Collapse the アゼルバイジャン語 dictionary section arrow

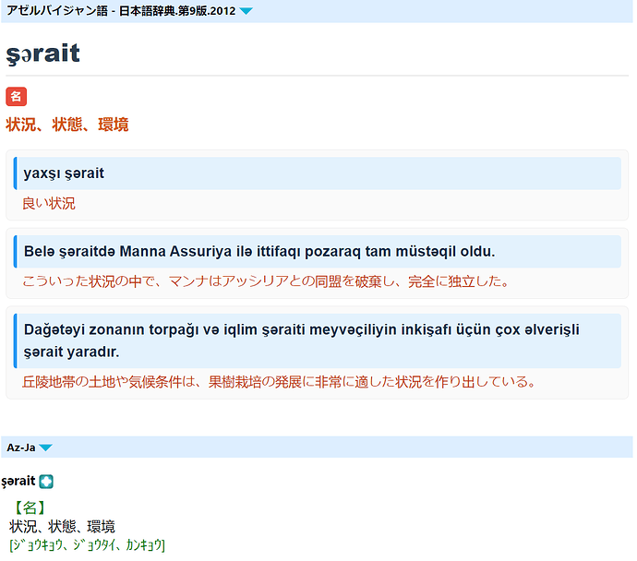pyautogui.click(x=246, y=11)
